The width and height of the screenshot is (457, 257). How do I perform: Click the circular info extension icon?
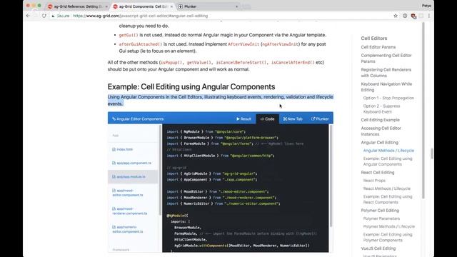click(x=405, y=16)
